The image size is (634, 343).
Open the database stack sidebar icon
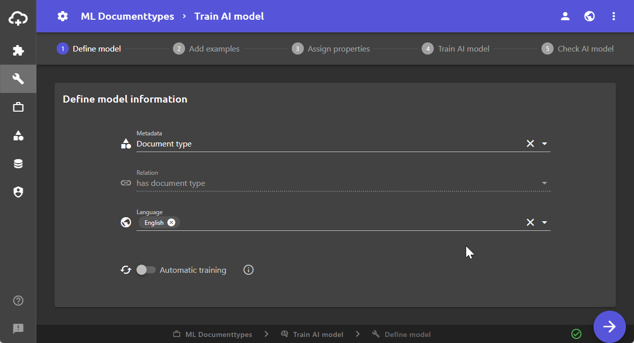click(18, 164)
